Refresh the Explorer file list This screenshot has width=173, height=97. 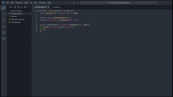[x=22, y=7]
